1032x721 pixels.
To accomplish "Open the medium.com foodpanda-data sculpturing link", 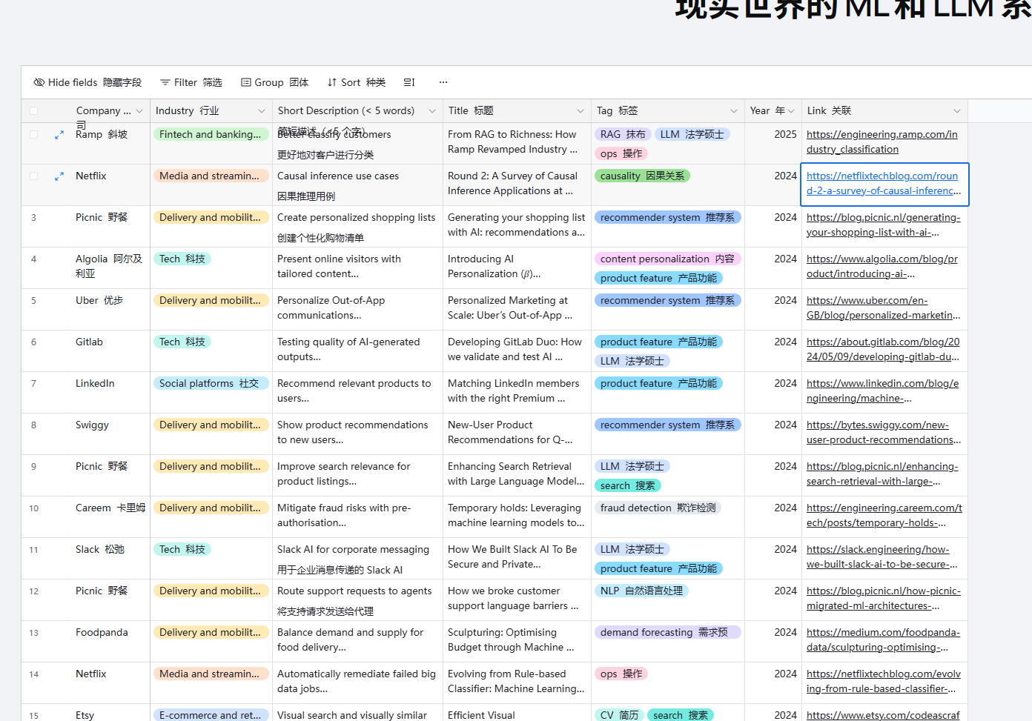I will click(x=883, y=639).
